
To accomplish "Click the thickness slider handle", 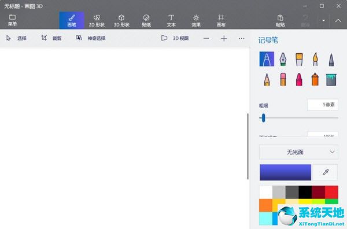I will point(263,118).
